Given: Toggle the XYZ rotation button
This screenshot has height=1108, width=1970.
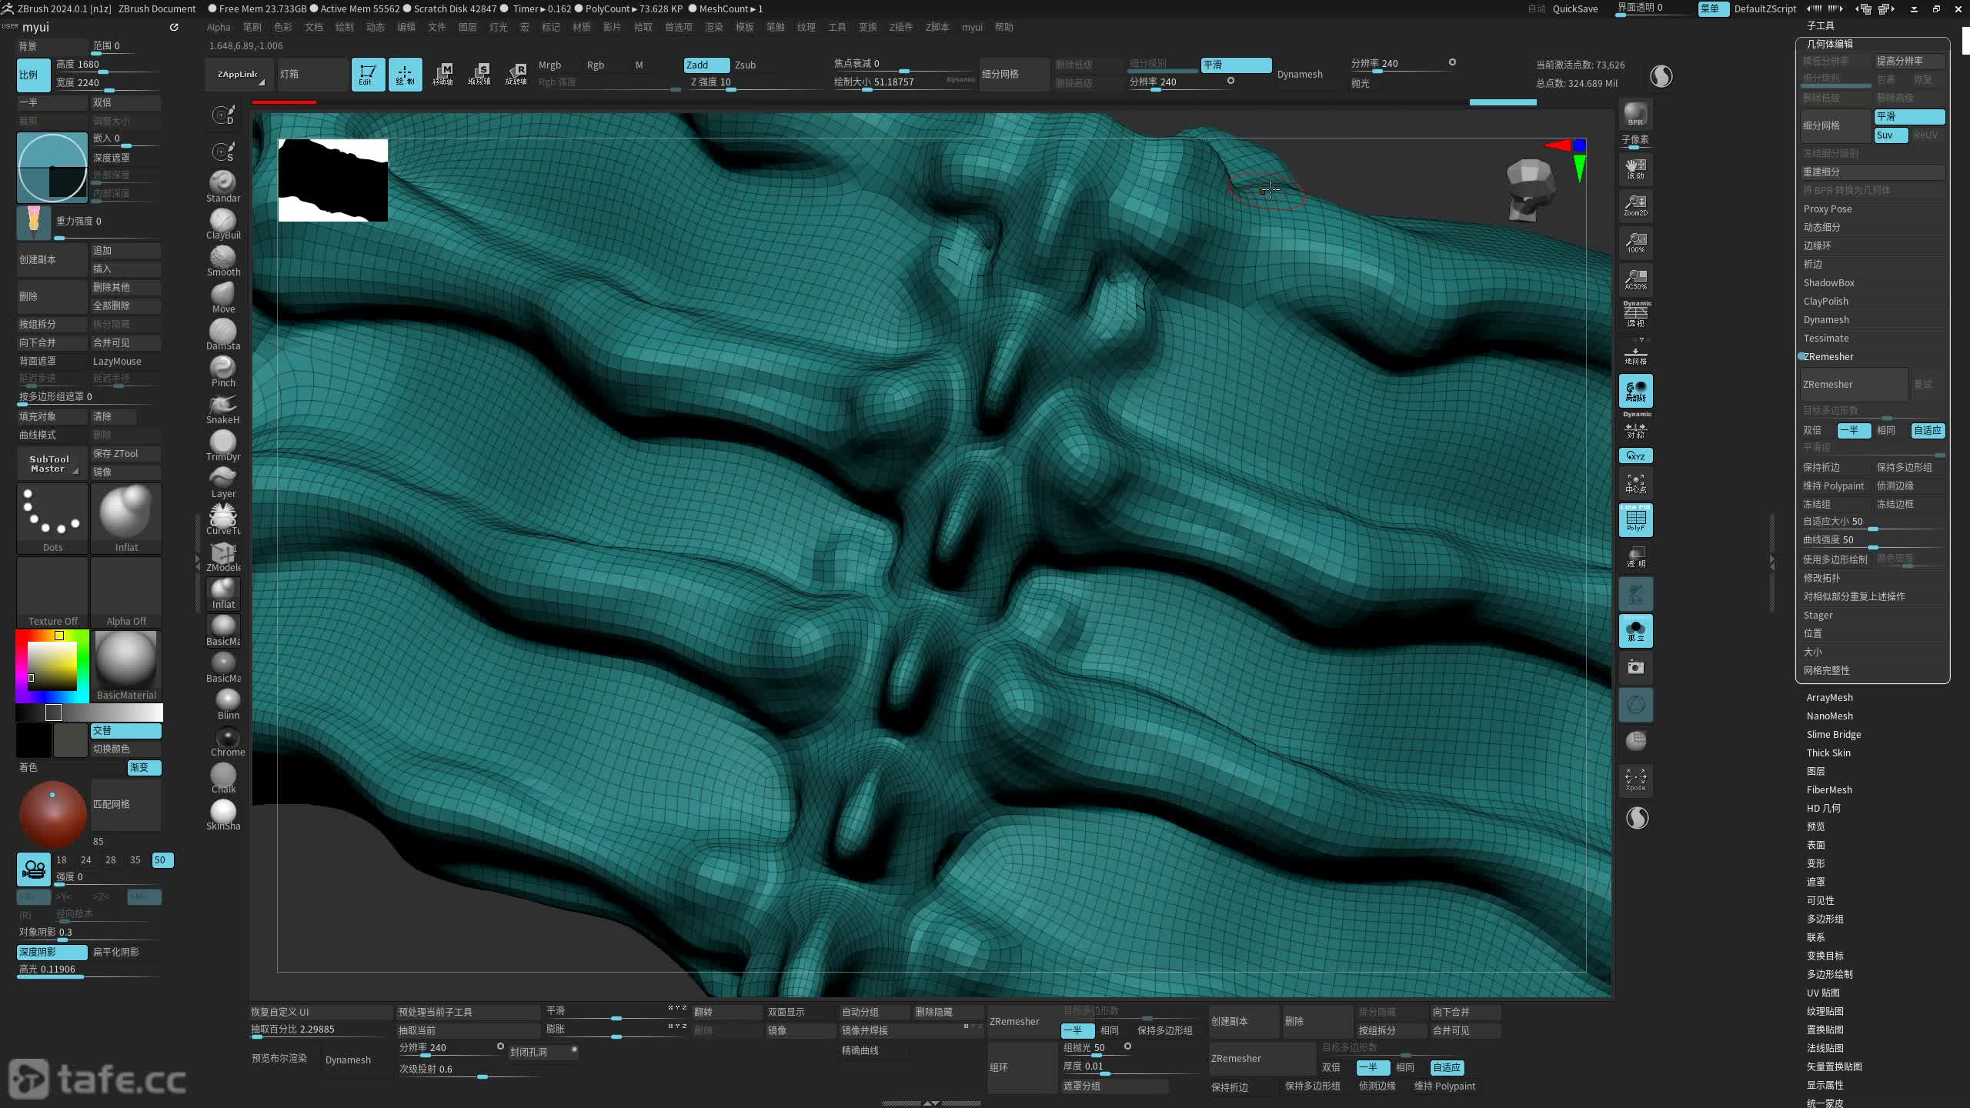Looking at the screenshot, I should [x=1635, y=456].
